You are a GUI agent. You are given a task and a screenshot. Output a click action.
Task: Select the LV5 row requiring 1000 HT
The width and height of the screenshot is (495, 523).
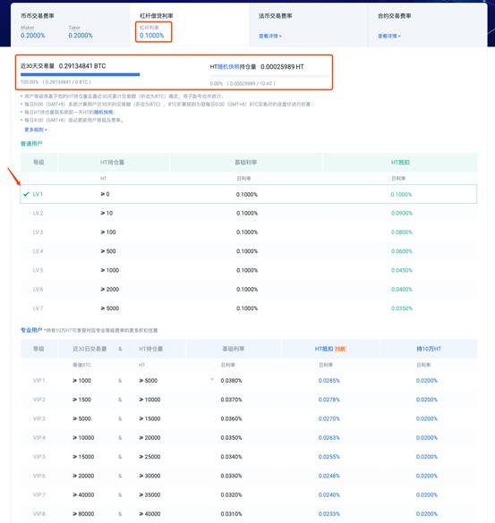tap(249, 270)
